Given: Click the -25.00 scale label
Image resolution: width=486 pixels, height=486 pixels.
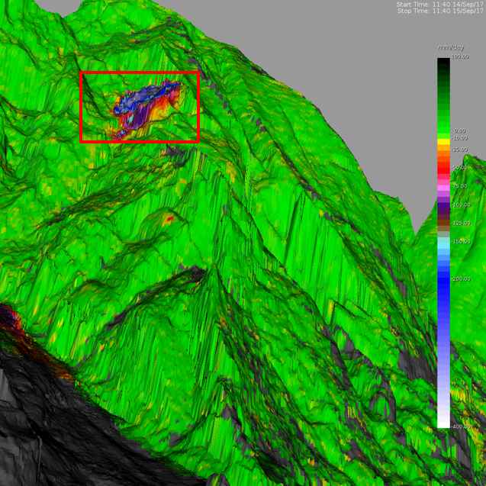Looking at the screenshot, I should [459, 150].
